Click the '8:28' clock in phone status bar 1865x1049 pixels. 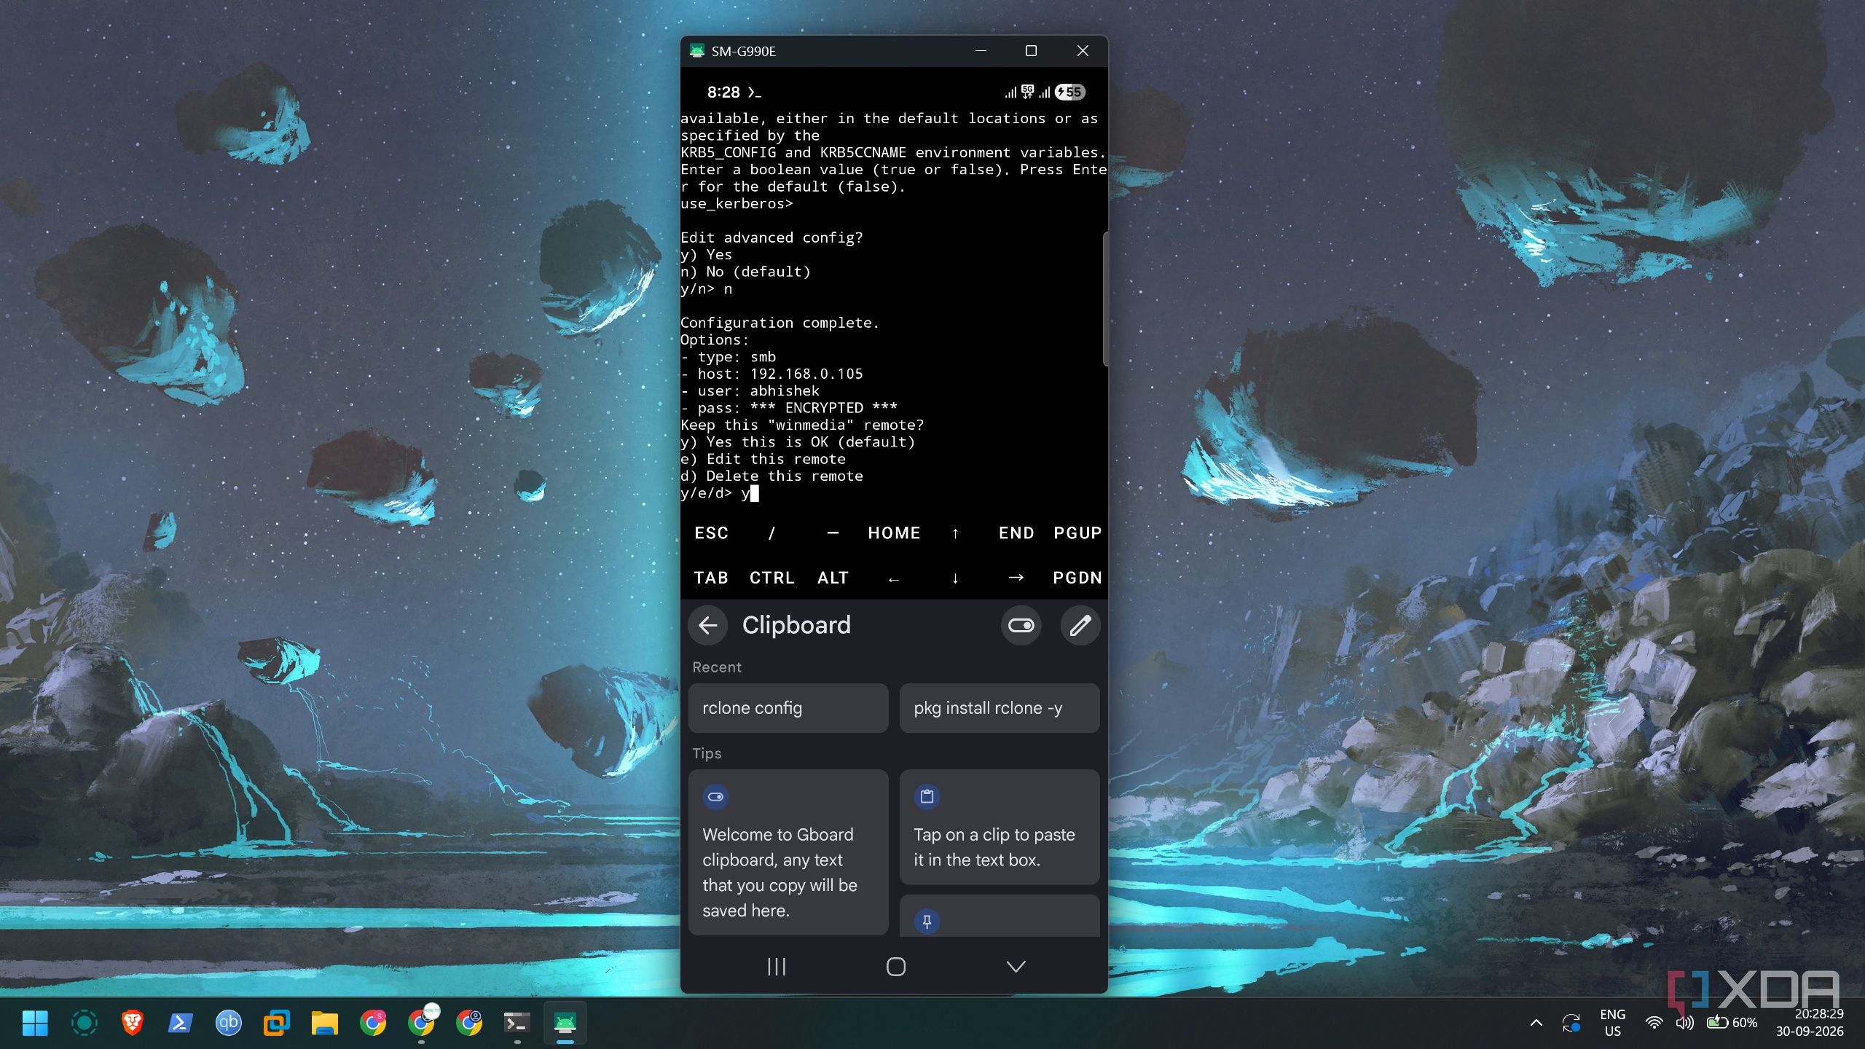tap(723, 93)
